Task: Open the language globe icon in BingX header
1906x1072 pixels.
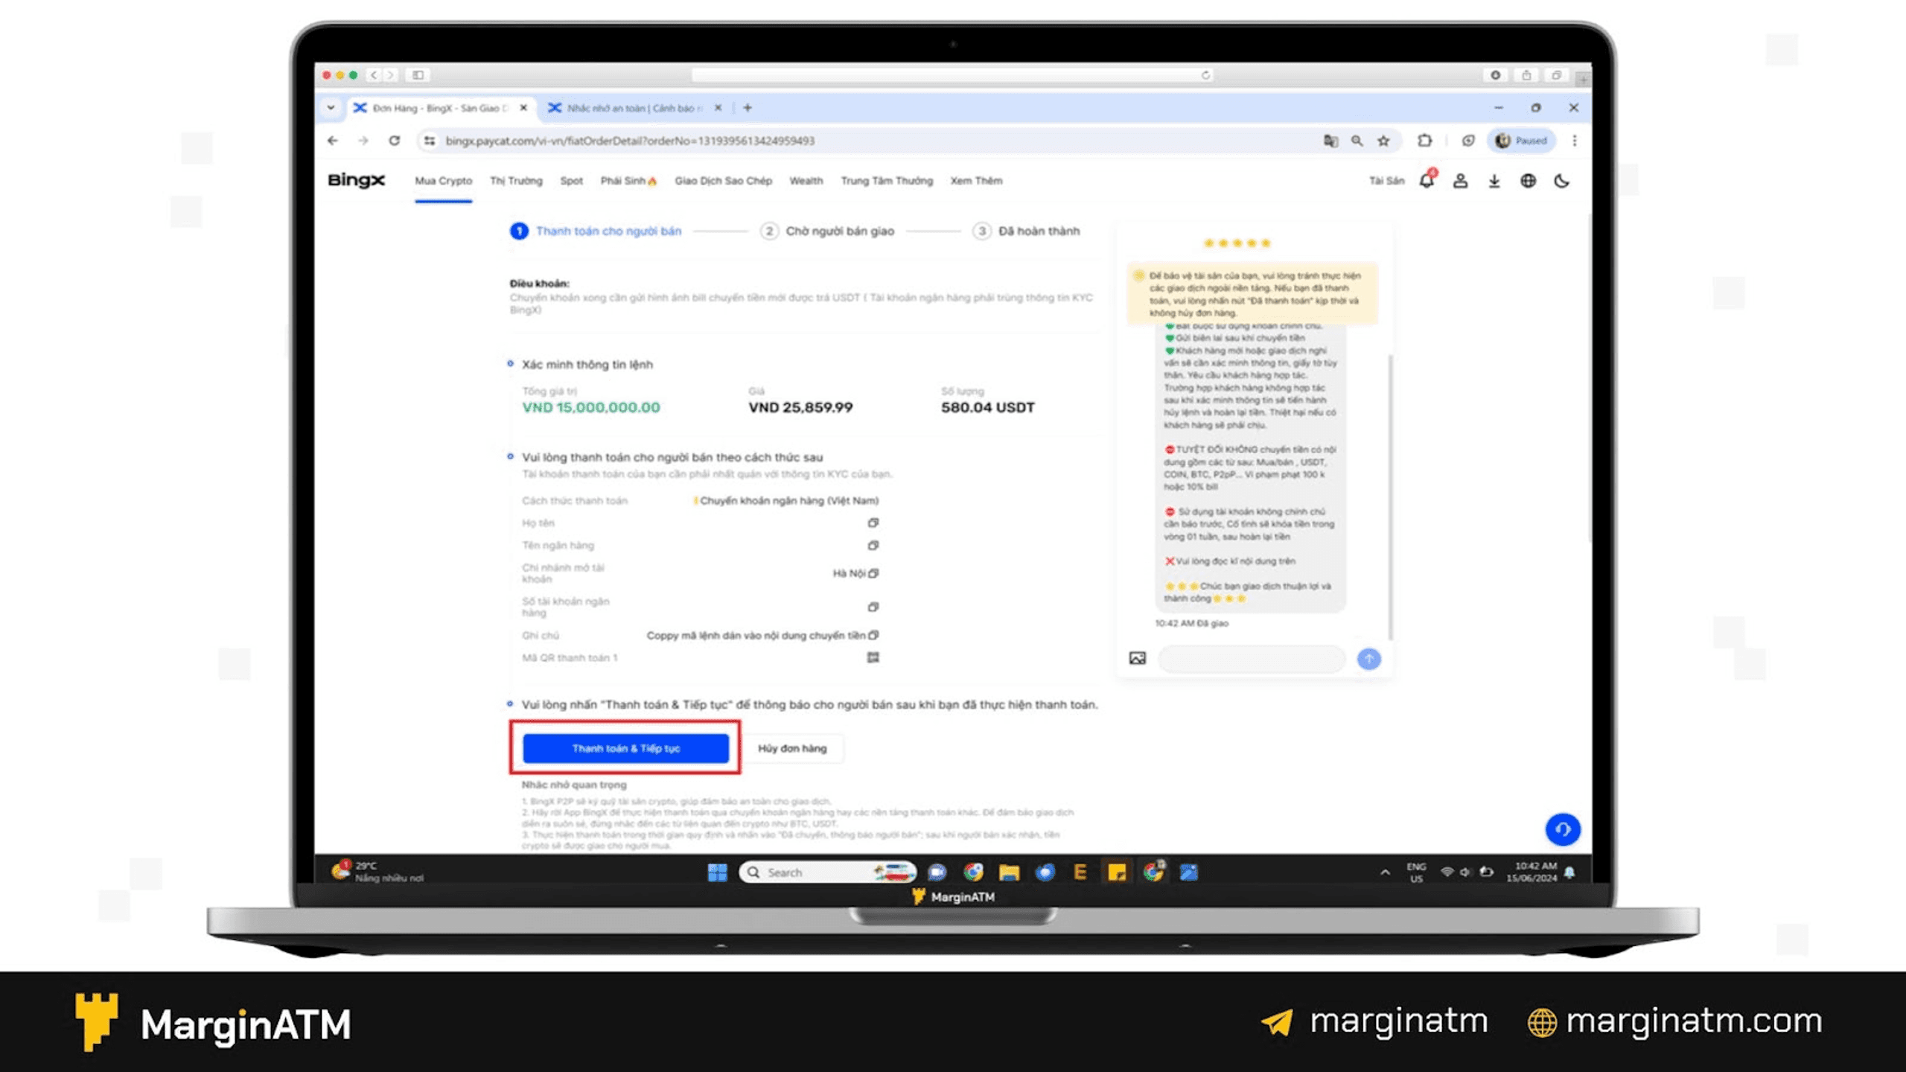Action: click(1528, 181)
